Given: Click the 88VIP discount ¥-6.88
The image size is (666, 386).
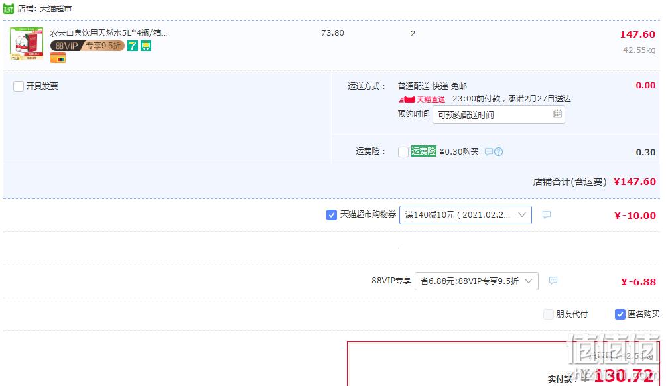Looking at the screenshot, I should pyautogui.click(x=638, y=281).
